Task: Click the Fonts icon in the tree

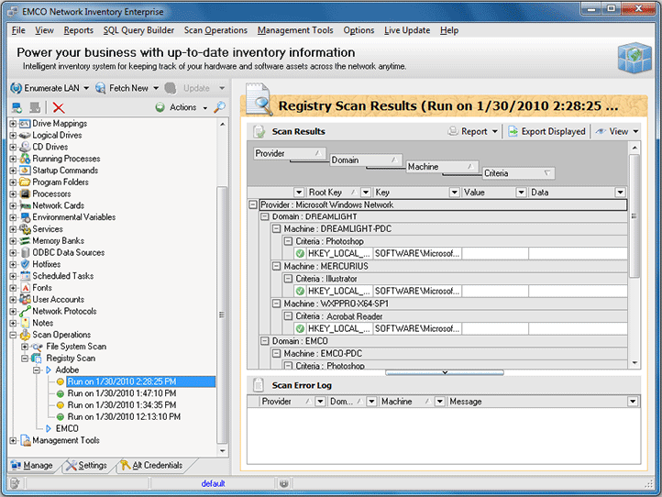Action: pos(25,288)
